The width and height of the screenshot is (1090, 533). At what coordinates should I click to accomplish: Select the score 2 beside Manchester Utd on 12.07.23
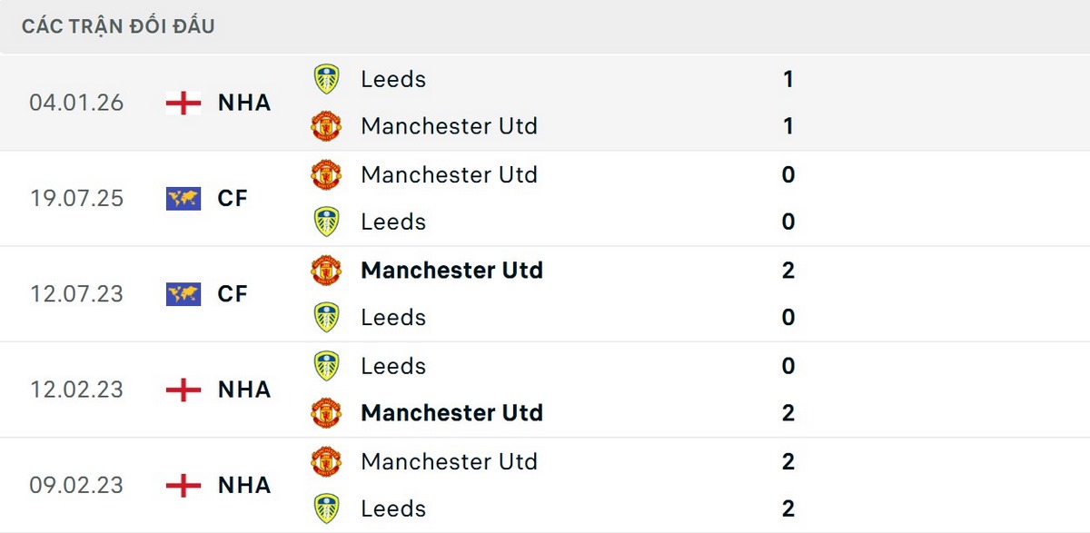[788, 270]
